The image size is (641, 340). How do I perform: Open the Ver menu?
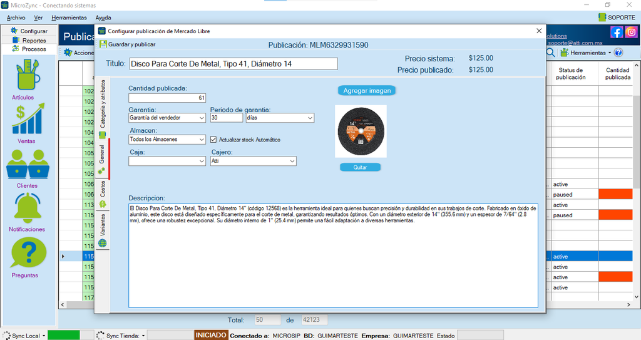click(x=38, y=18)
